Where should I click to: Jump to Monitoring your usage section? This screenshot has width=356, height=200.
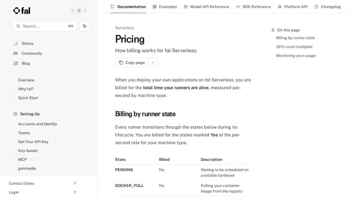(296, 56)
